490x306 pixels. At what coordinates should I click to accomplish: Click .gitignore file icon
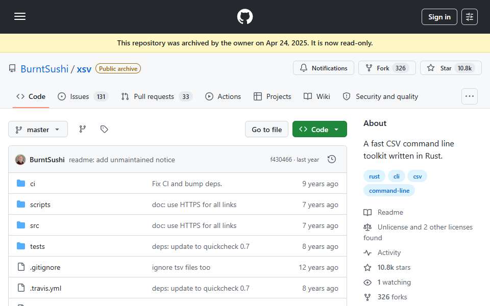pyautogui.click(x=21, y=267)
